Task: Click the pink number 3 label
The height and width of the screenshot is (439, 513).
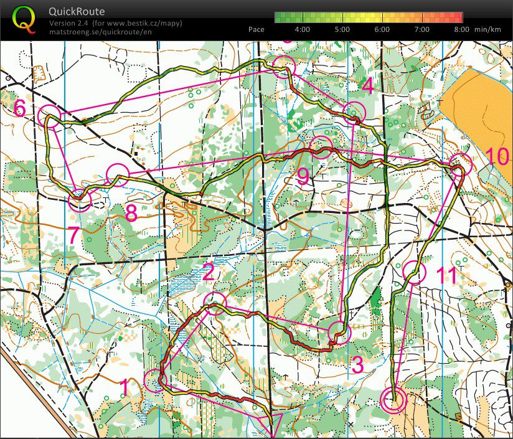Action: click(x=358, y=365)
